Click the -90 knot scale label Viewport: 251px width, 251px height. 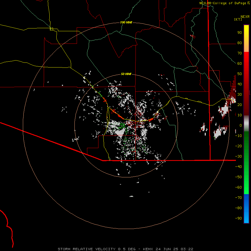point(238,218)
